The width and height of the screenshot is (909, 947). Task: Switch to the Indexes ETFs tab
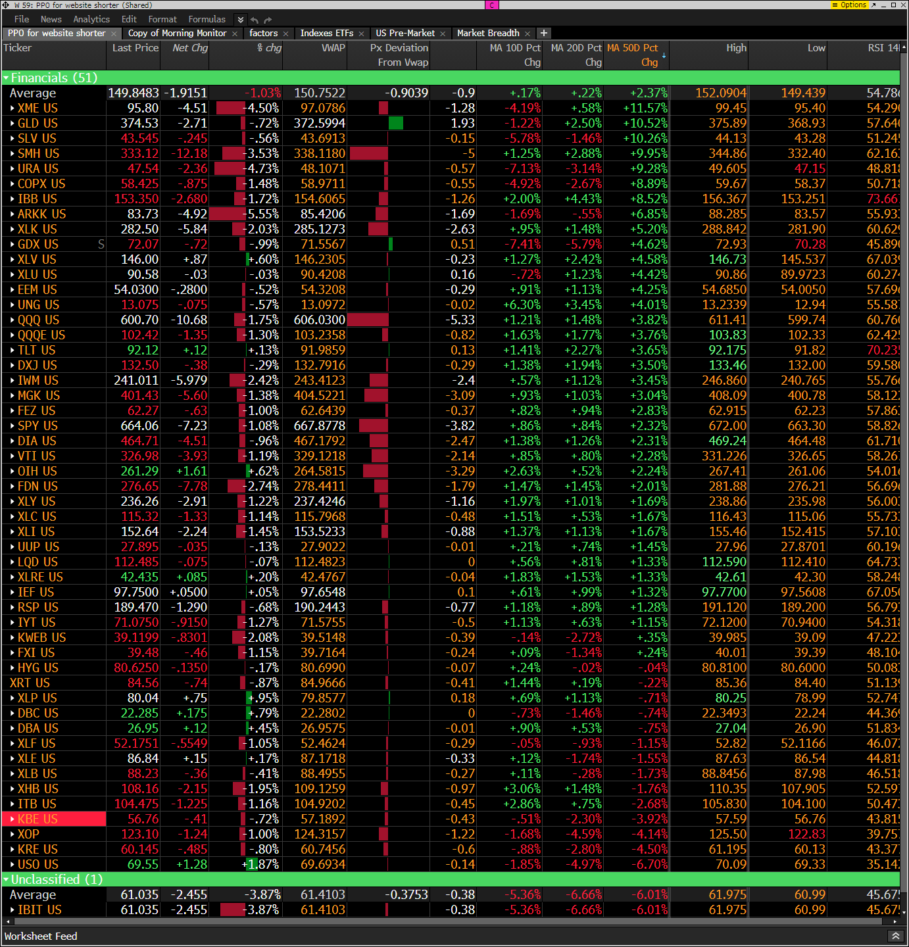click(x=326, y=33)
